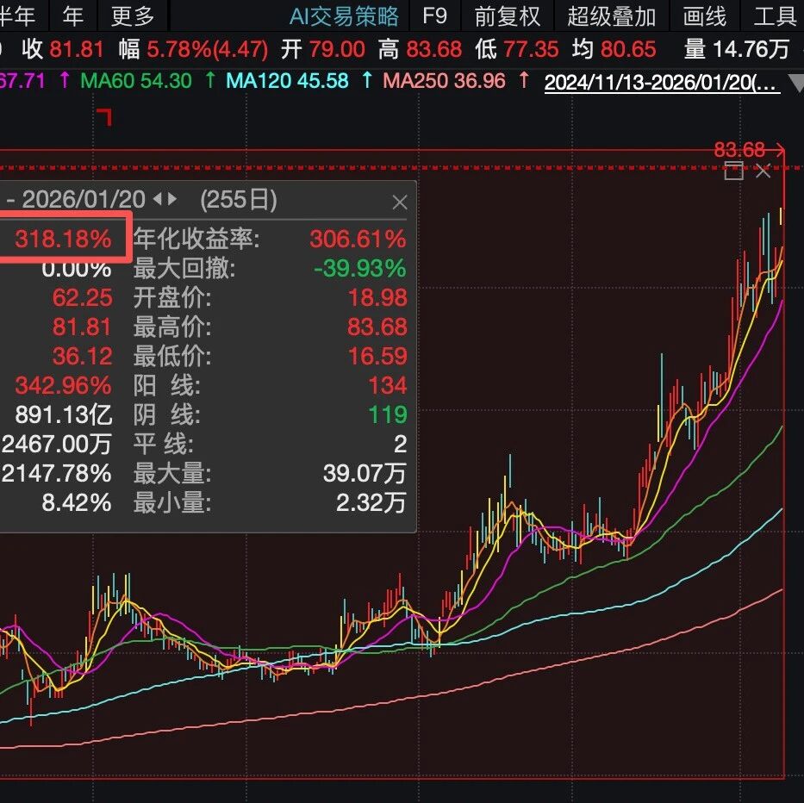Click the pink arrow after MA250 value
The height and width of the screenshot is (803, 804).
click(524, 82)
